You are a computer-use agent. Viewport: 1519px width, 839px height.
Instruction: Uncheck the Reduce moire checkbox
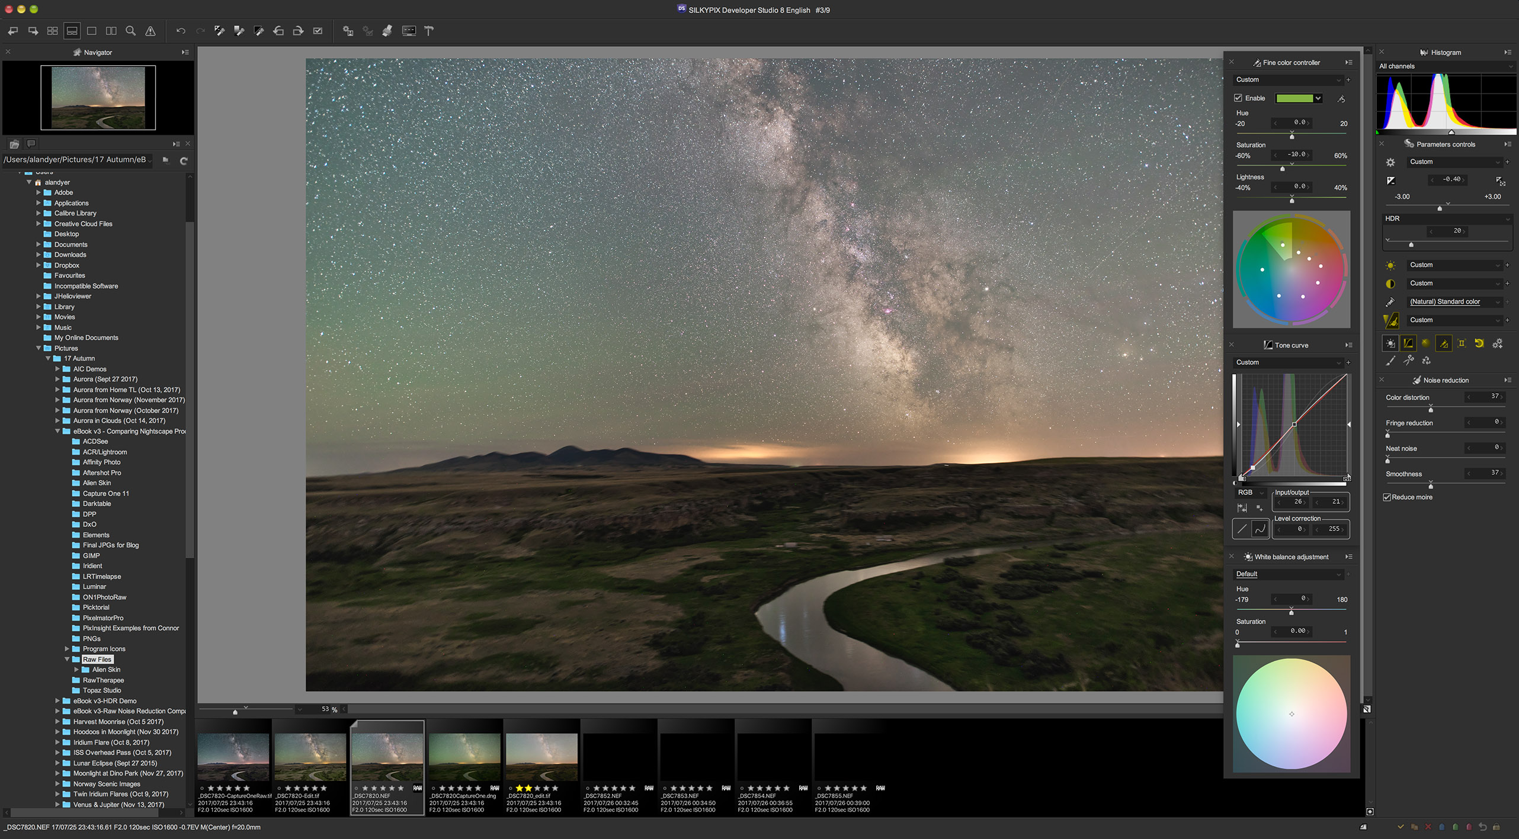[x=1387, y=497]
